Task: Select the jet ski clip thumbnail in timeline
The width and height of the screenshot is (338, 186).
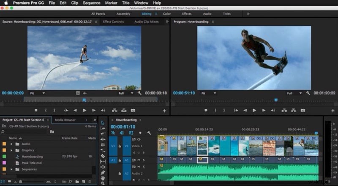Action: coord(214,146)
